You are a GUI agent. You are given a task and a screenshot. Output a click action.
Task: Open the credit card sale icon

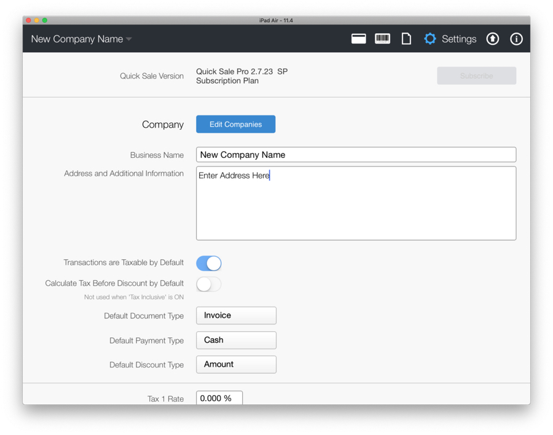pyautogui.click(x=359, y=39)
